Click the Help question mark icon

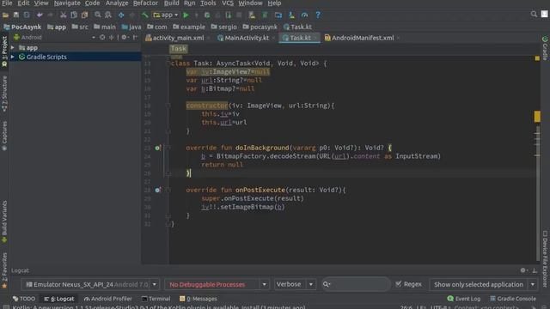[x=318, y=15]
